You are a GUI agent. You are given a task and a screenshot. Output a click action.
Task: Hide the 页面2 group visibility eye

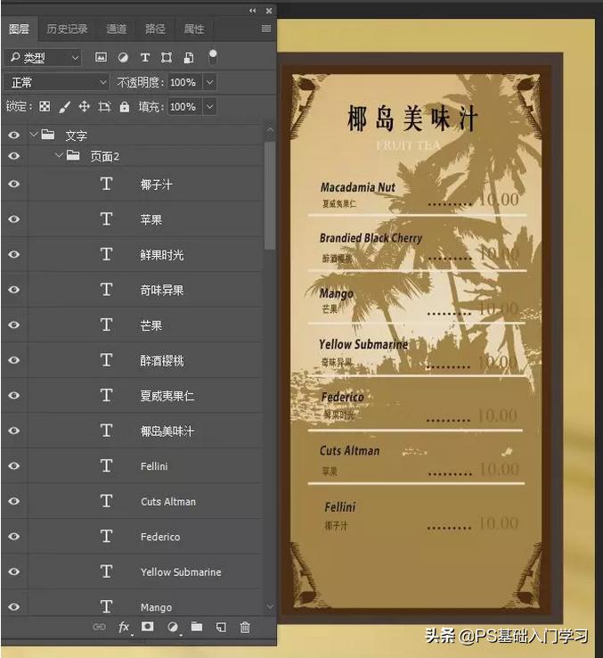point(14,156)
